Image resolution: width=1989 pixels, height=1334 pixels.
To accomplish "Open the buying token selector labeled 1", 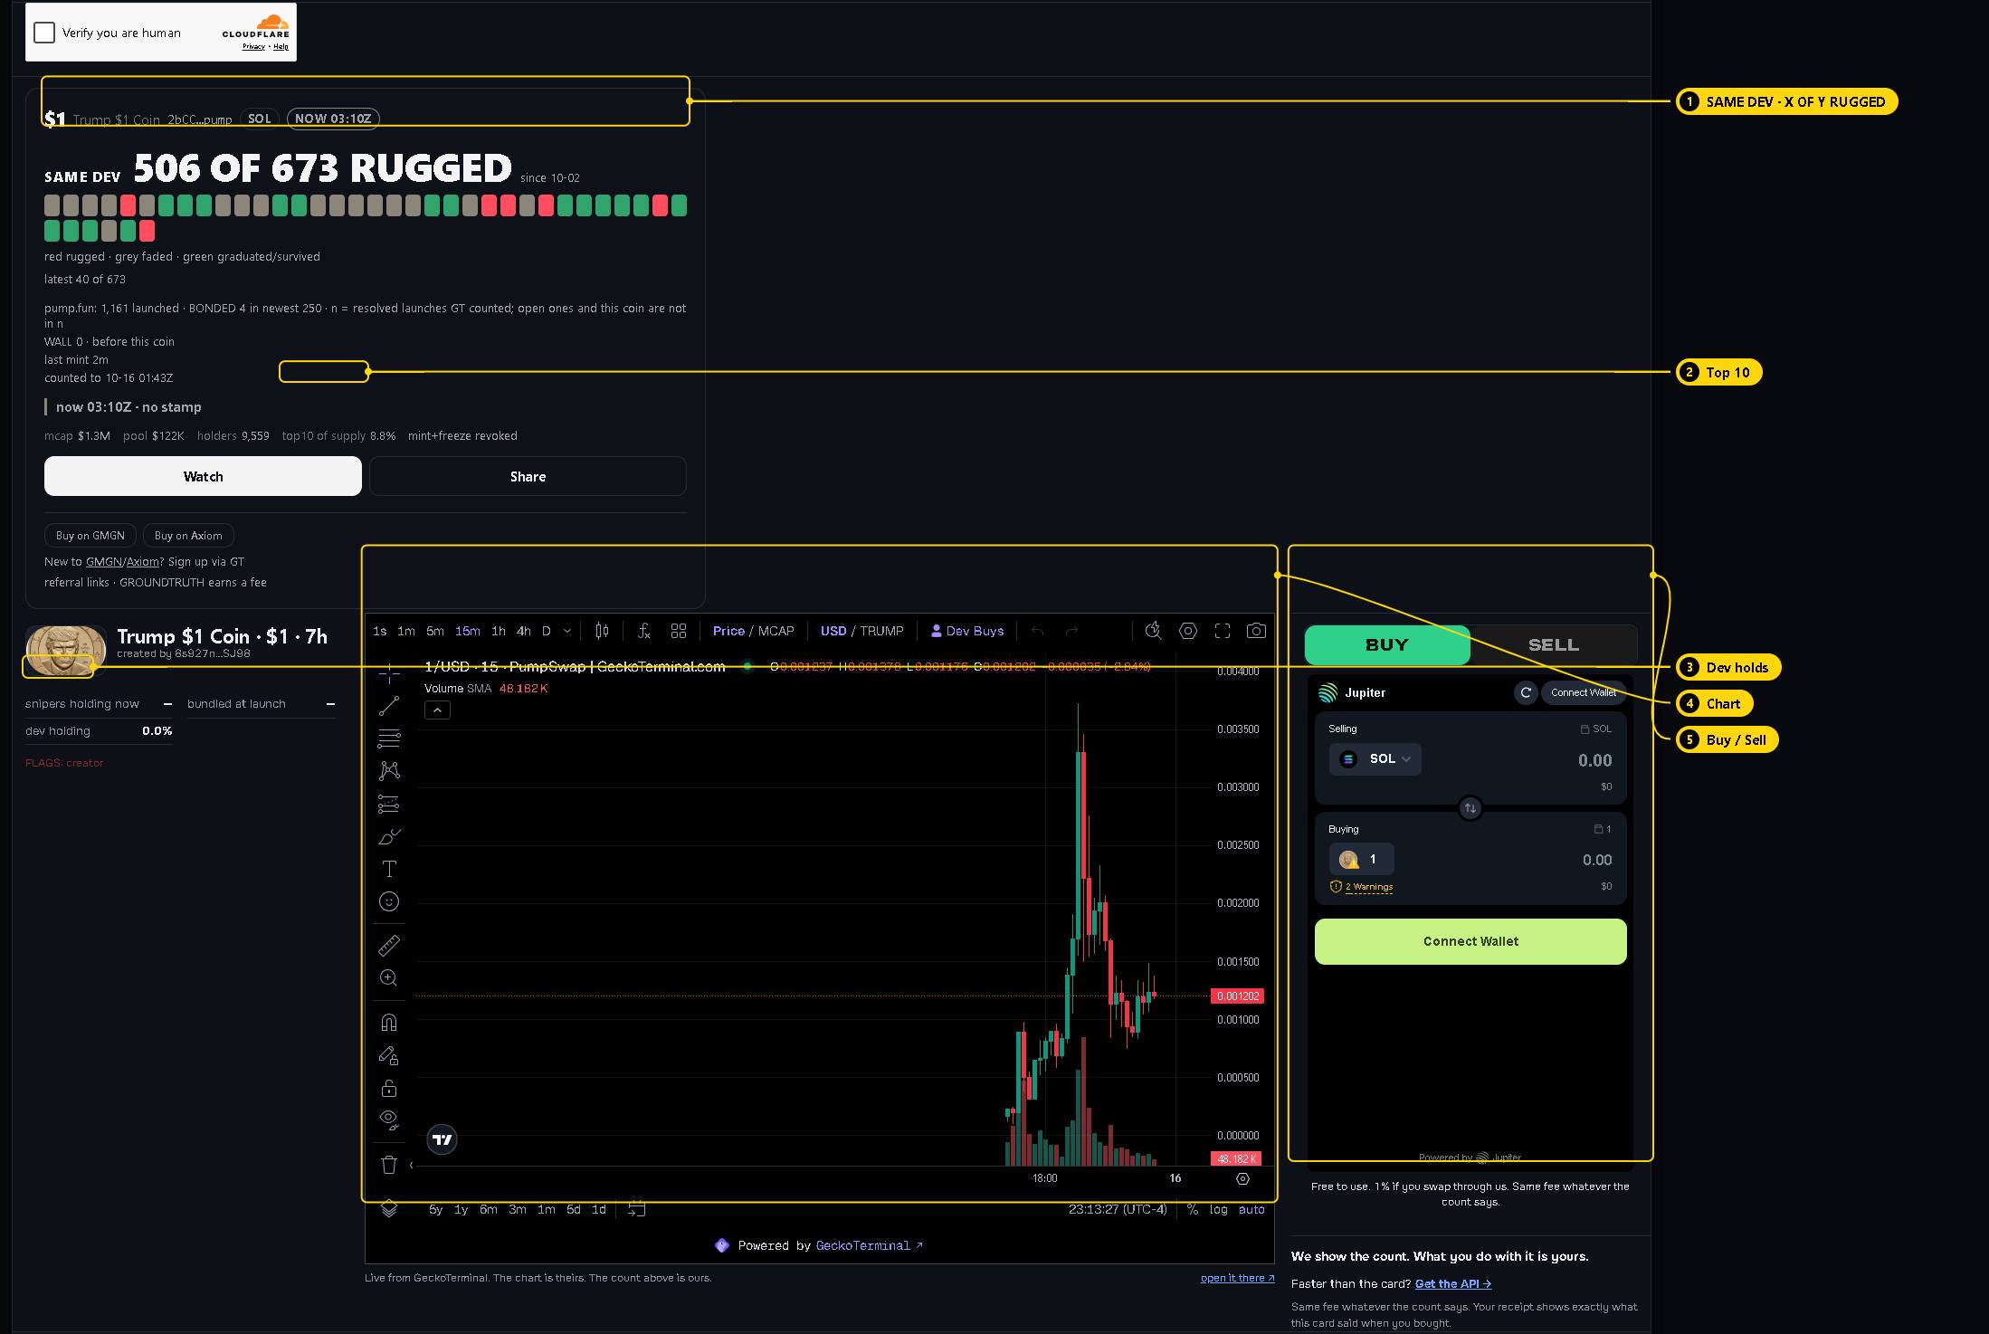I will click(x=1362, y=859).
